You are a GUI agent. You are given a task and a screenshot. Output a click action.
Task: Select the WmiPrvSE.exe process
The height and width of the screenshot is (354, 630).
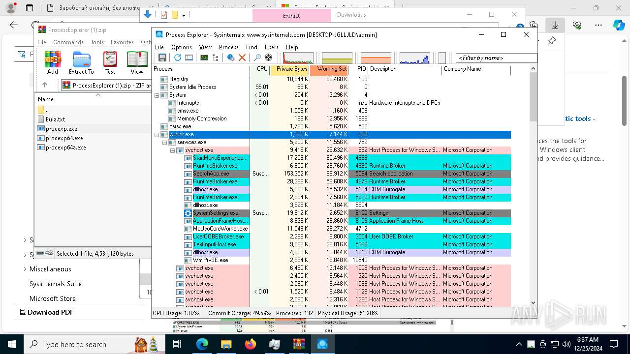tap(332, 260)
